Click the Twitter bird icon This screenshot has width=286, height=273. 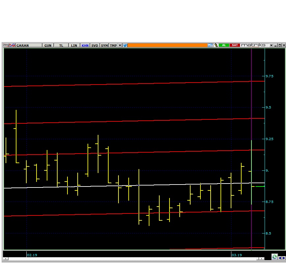pos(125,45)
